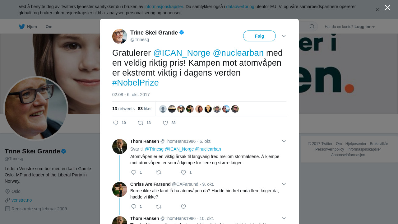
Task: Open the #NobelPrize hashtag link
Action: click(136, 83)
